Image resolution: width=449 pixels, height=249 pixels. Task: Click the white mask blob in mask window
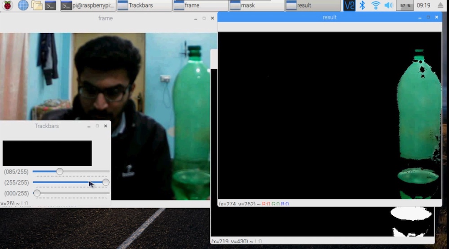click(x=411, y=214)
